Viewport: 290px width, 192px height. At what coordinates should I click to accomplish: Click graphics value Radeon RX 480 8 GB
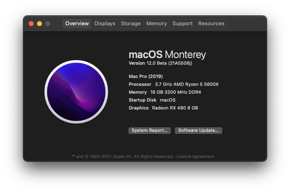[175, 108]
